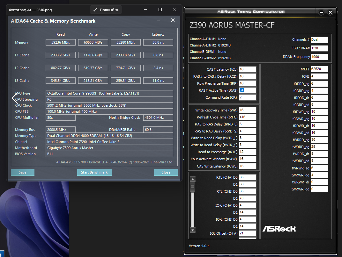Image resolution: width=342 pixels, height=257 pixels.
Task: Click the RTL panel scrollbar thumb
Action: [193, 188]
